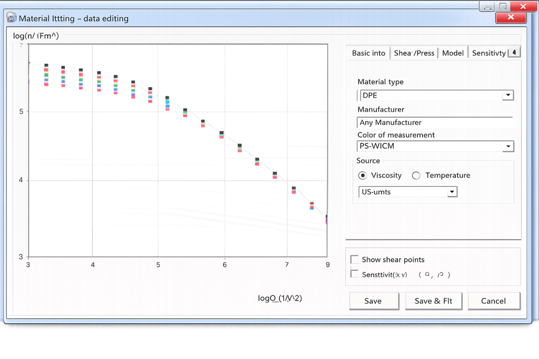The width and height of the screenshot is (539, 359).
Task: Open the Shear/Press tab
Action: (414, 53)
